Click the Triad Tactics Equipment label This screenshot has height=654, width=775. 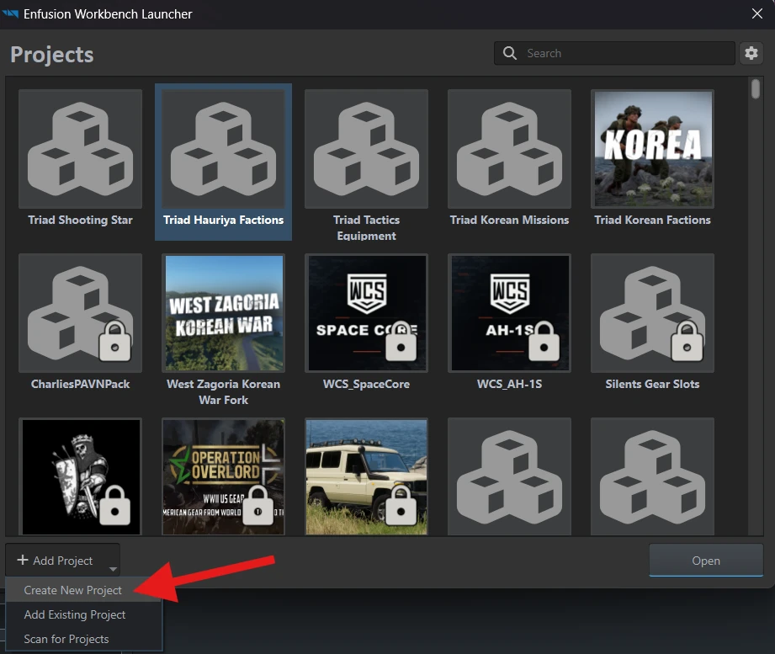click(366, 228)
